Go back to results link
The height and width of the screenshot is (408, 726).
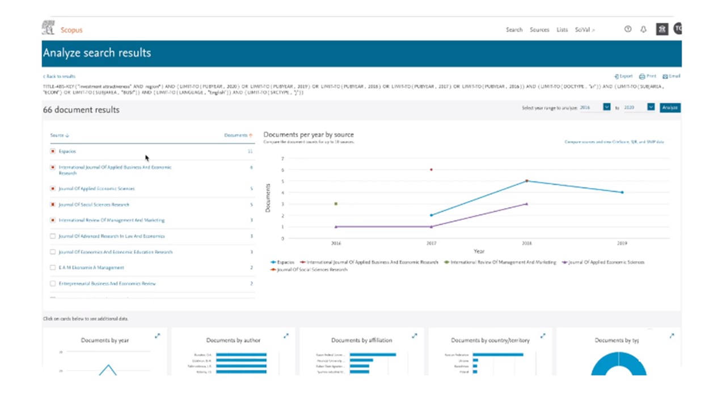(x=60, y=76)
